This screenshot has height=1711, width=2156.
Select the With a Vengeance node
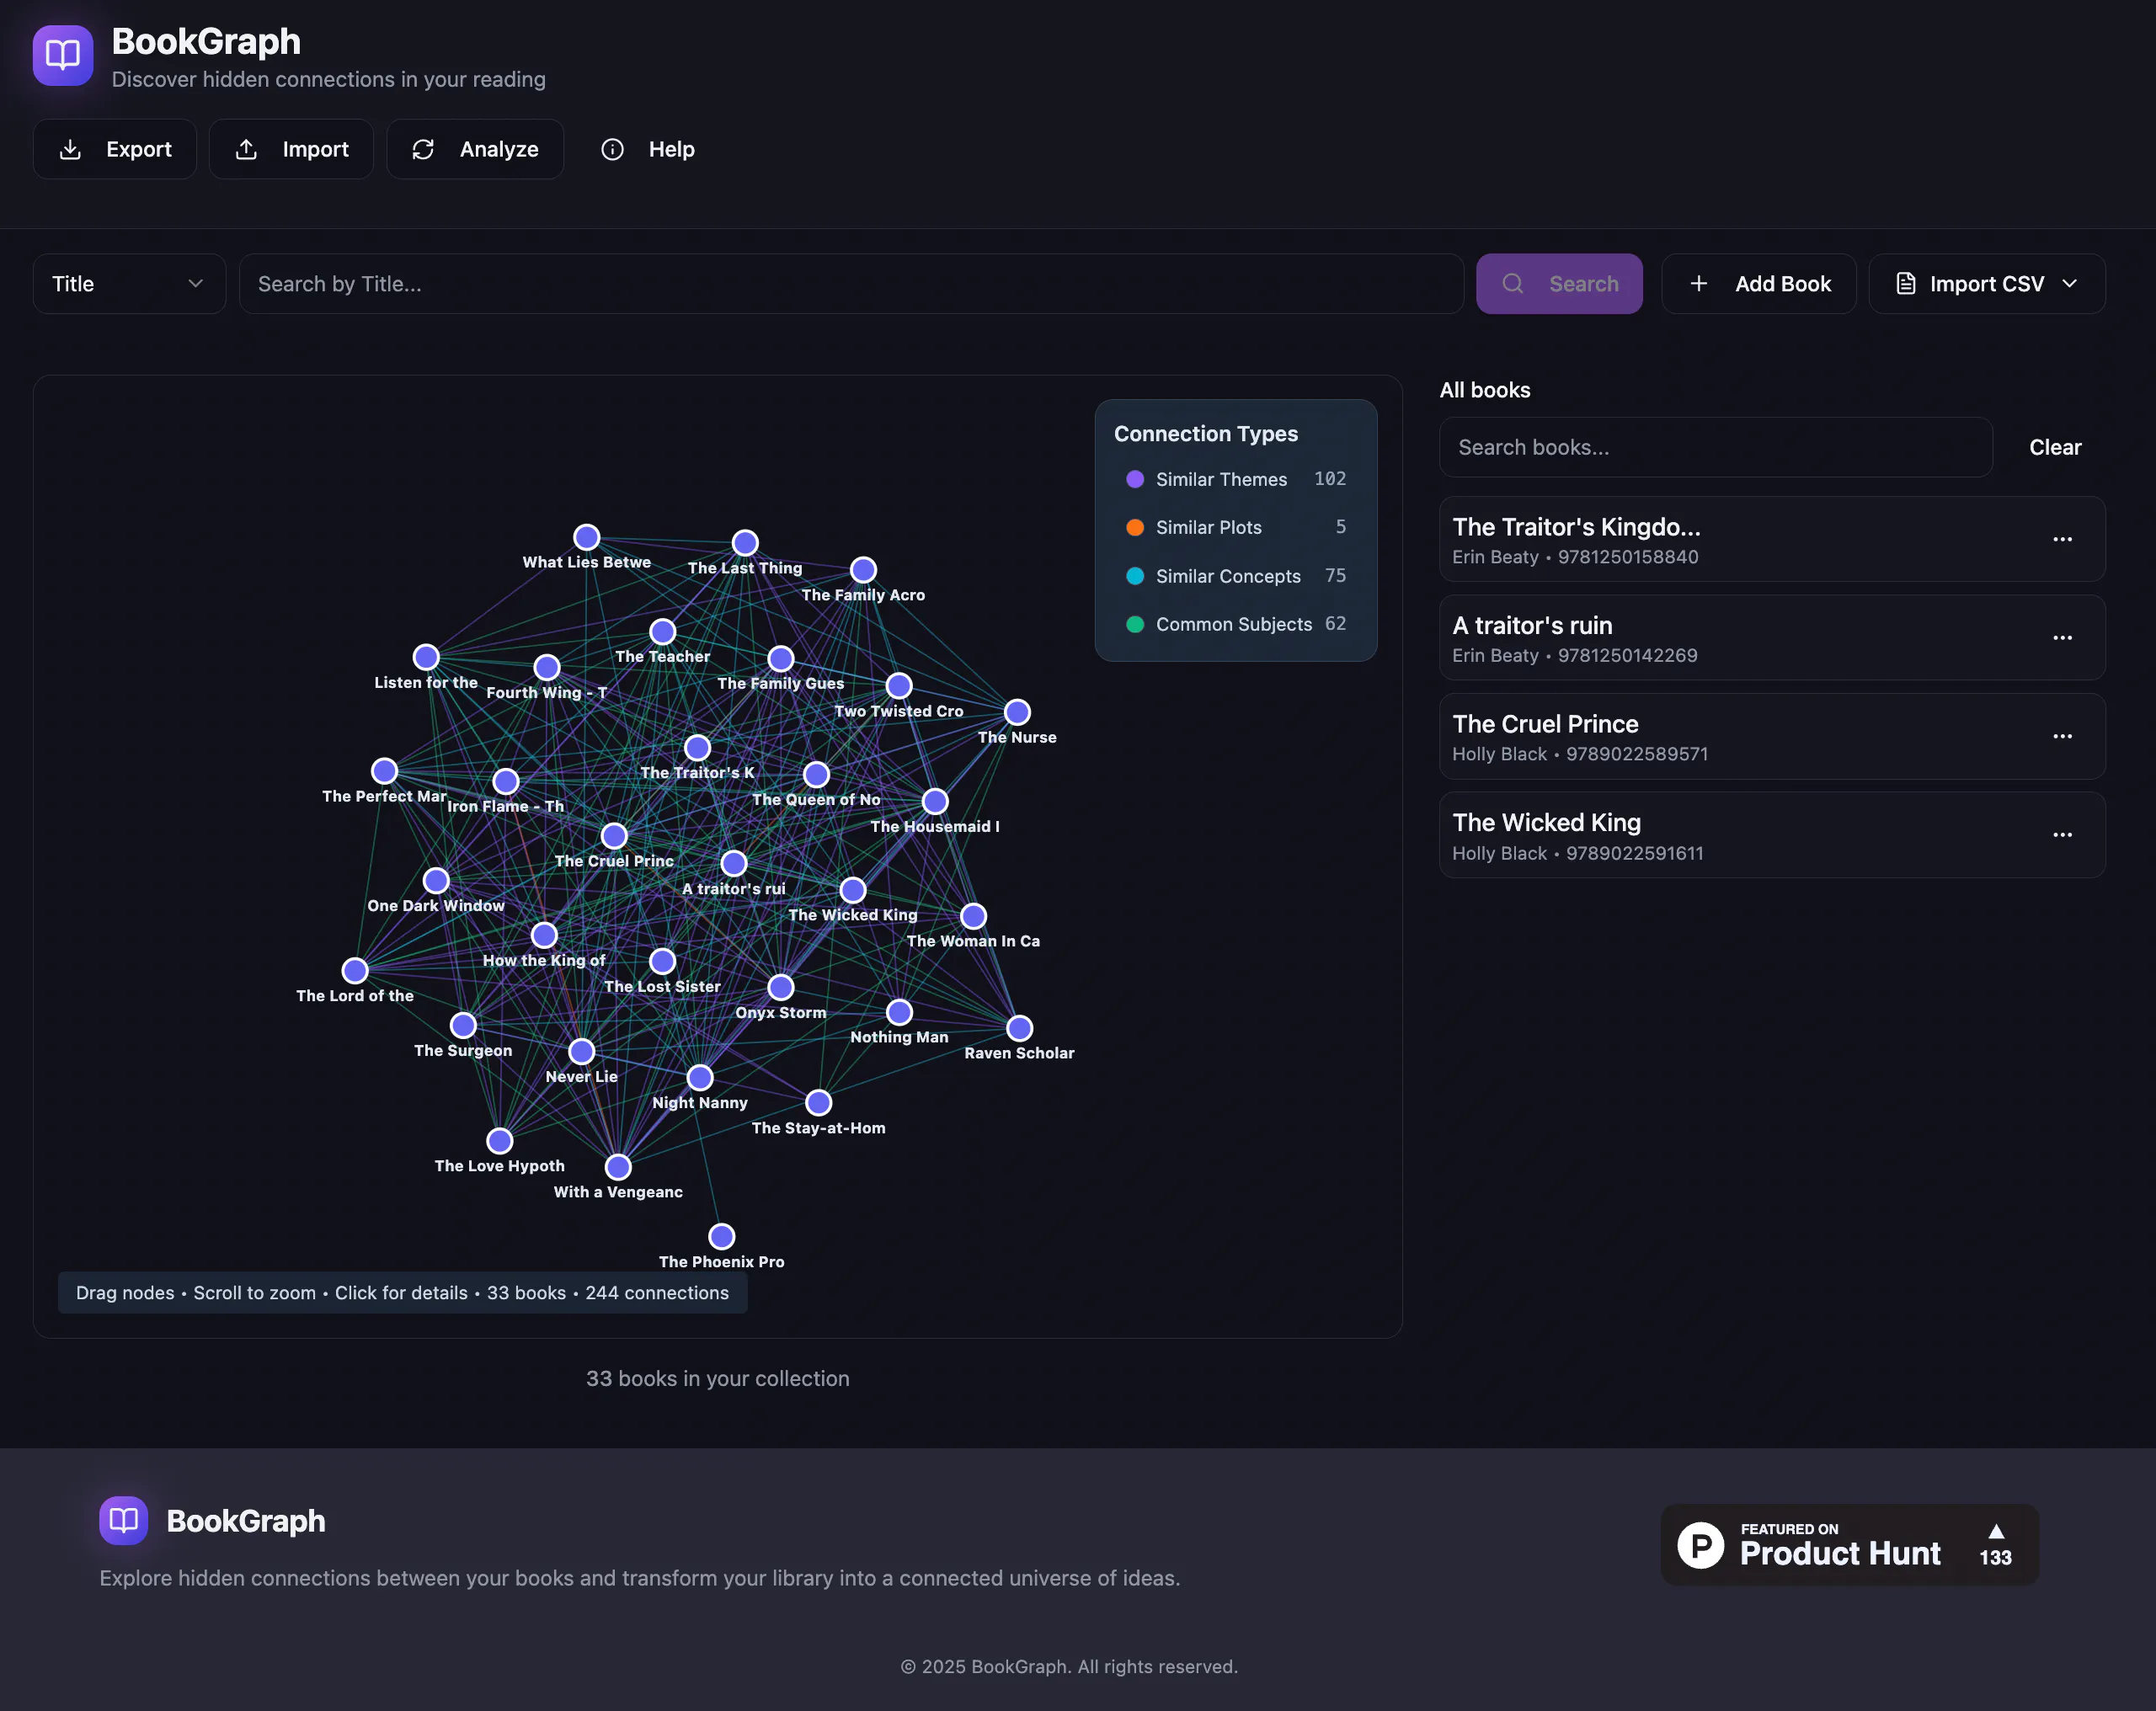pyautogui.click(x=619, y=1167)
